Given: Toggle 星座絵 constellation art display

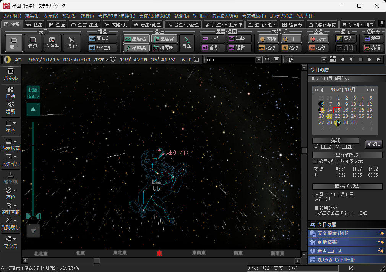Looking at the screenshot, I should [x=164, y=39].
